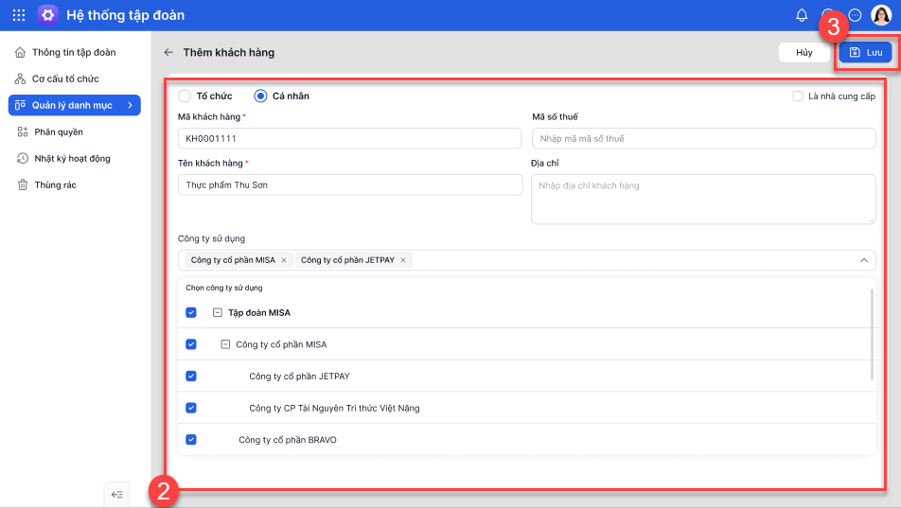The image size is (901, 508).
Task: Open the apps grid launcher
Action: click(x=19, y=15)
